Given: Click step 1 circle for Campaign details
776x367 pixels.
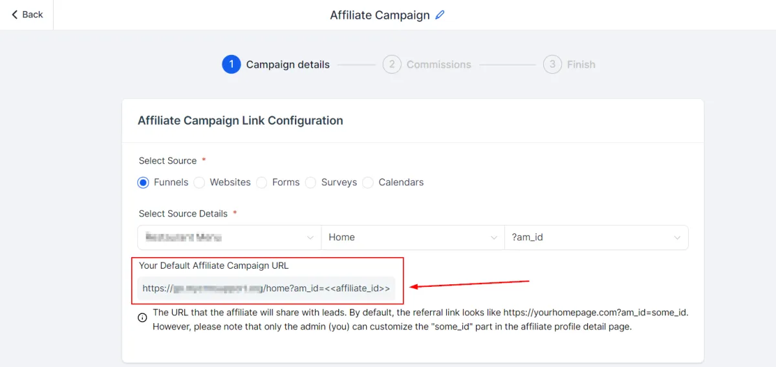Looking at the screenshot, I should (232, 65).
